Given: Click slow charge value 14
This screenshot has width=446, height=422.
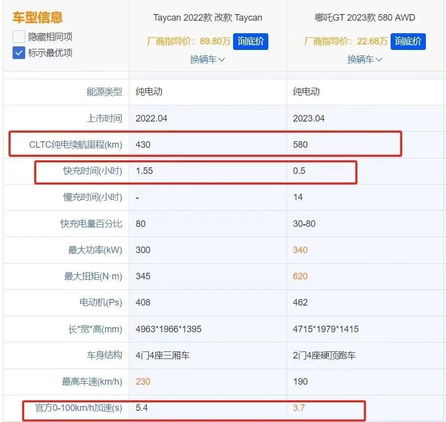Looking at the screenshot, I should click(x=298, y=197).
